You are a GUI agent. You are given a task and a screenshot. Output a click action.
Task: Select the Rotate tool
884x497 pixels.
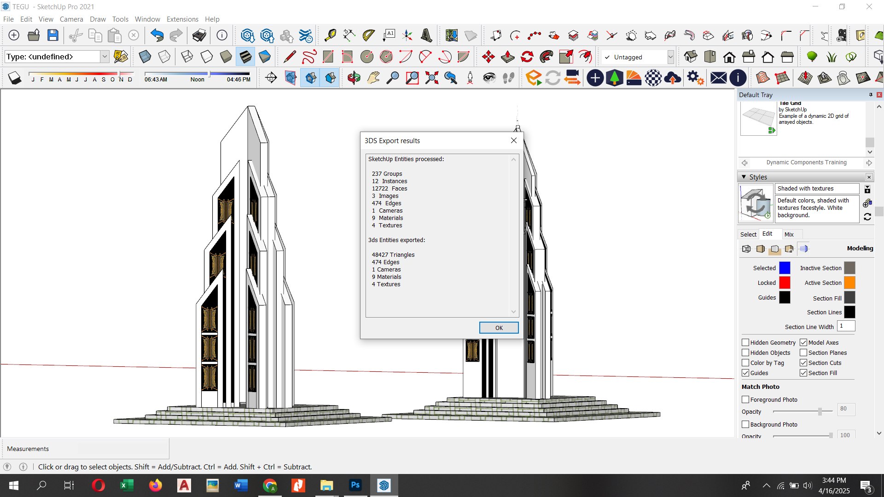(527, 57)
